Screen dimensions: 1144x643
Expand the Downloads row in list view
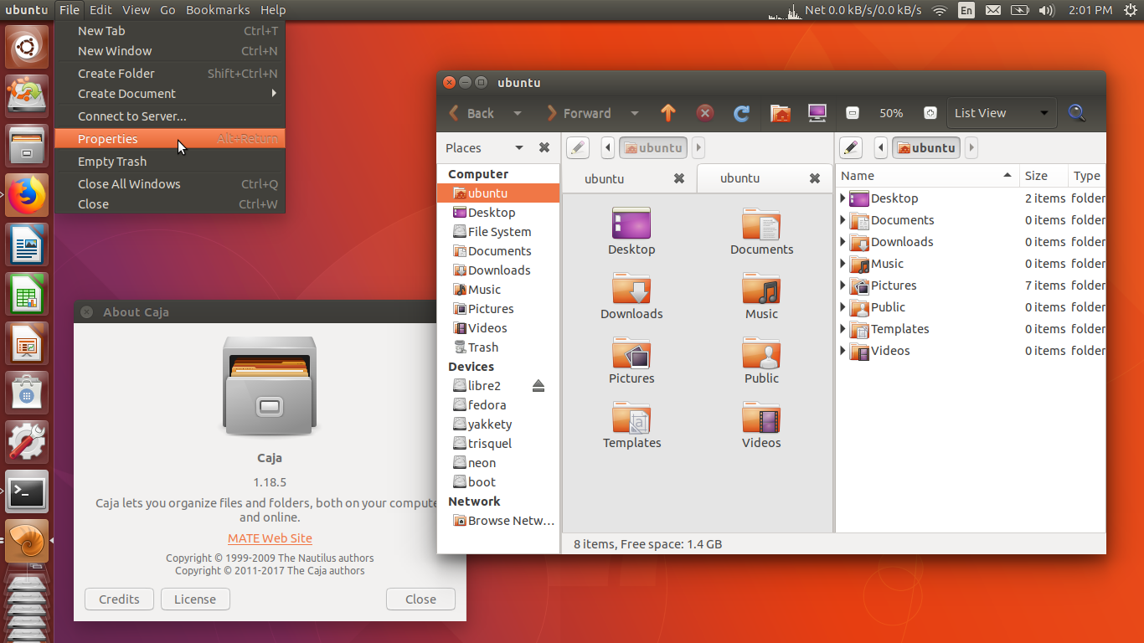click(x=843, y=242)
